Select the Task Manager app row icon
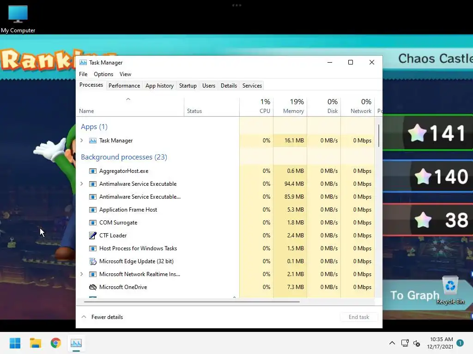Viewport: 473px width, 354px height. click(92, 141)
